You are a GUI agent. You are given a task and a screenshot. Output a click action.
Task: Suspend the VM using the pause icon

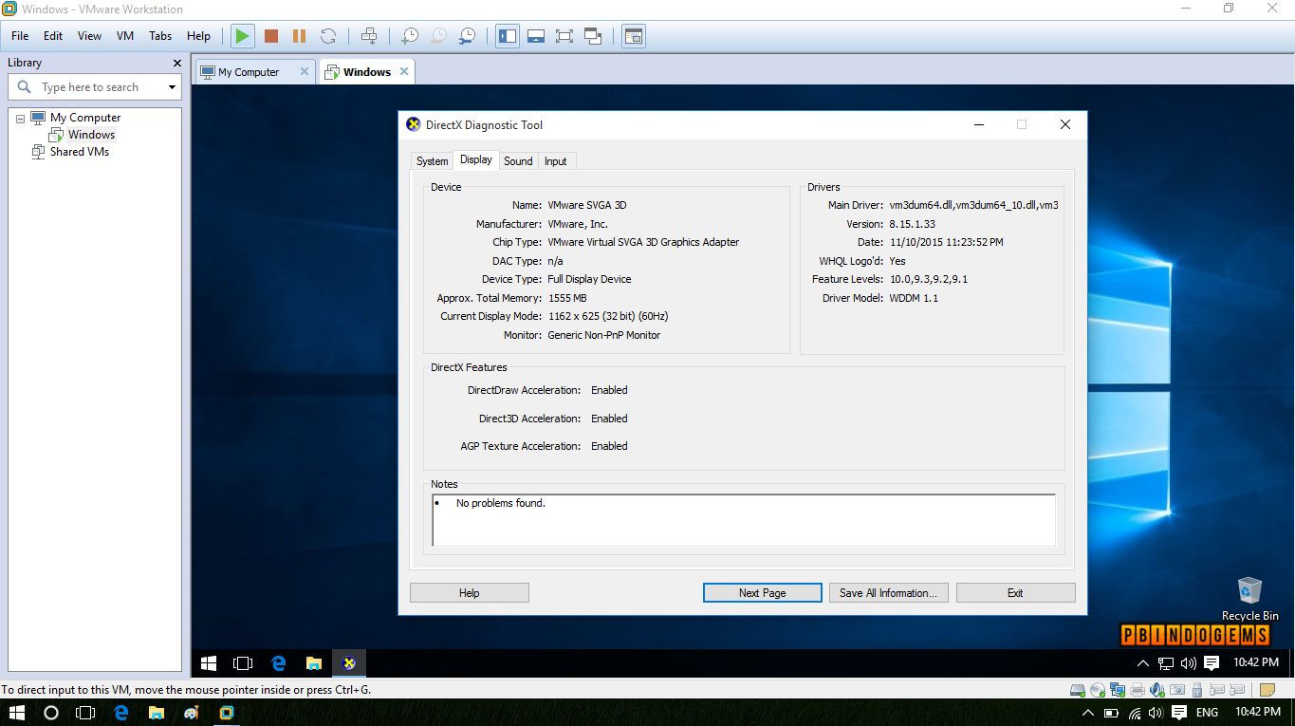(x=299, y=36)
